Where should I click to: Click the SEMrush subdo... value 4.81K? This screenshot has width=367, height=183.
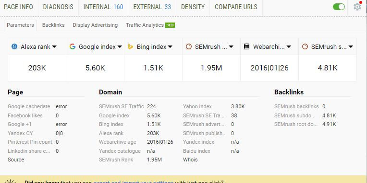coord(329,115)
